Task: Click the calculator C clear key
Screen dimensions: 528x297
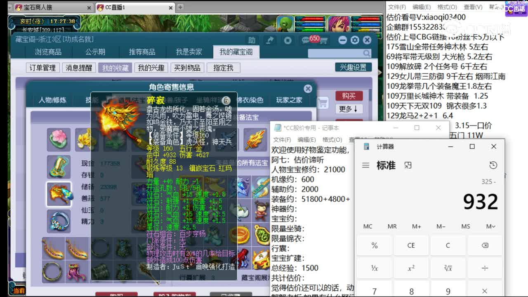Action: click(448, 245)
